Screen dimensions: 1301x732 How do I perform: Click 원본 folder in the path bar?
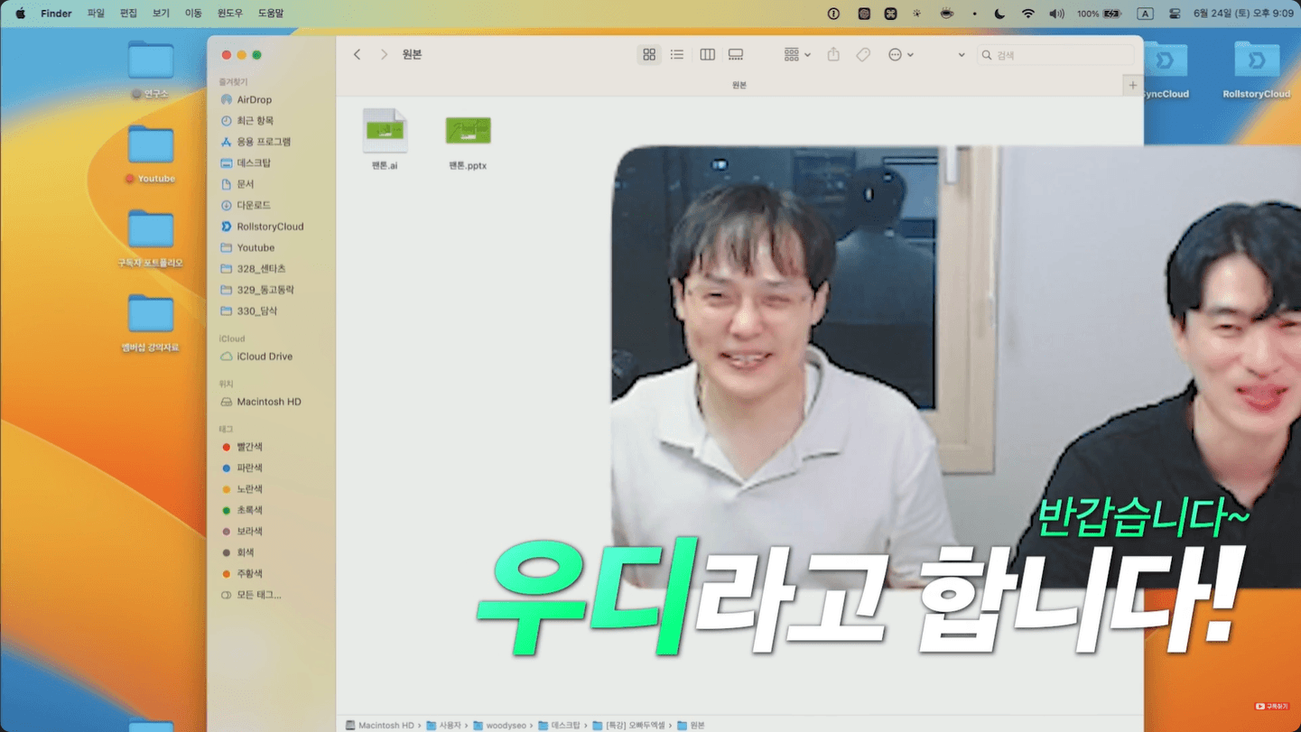[x=691, y=725]
